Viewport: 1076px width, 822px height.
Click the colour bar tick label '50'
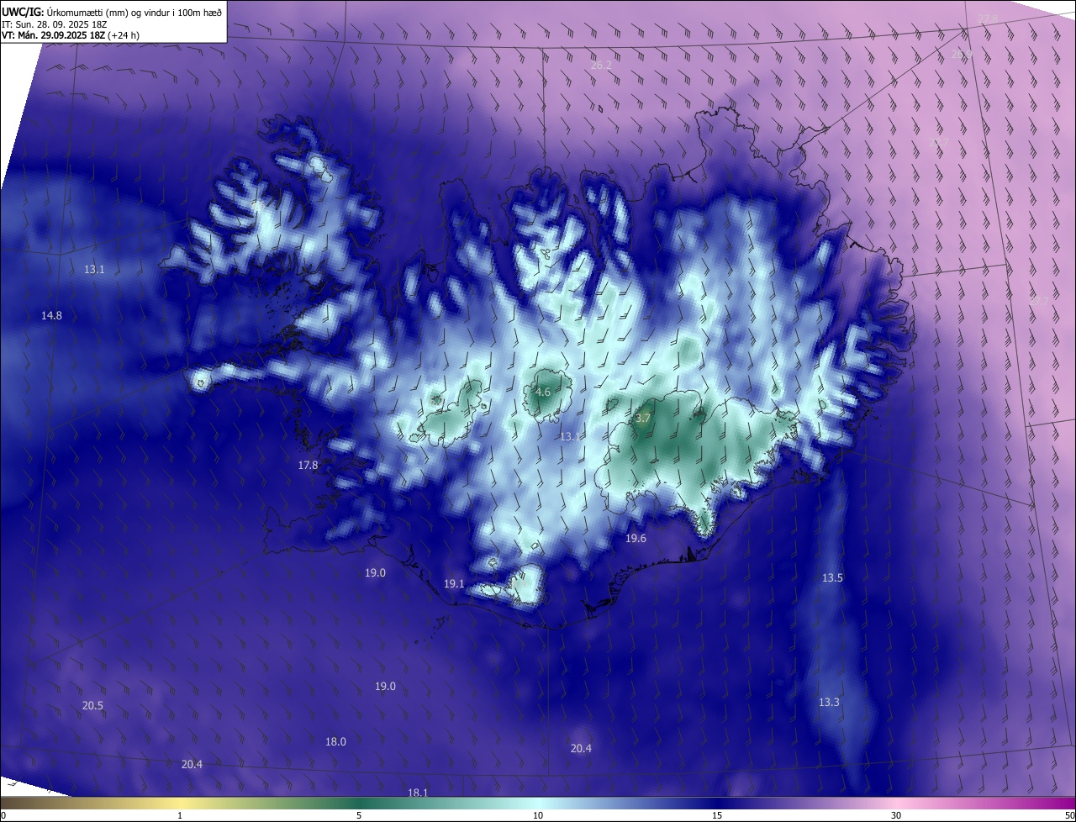(x=1069, y=815)
